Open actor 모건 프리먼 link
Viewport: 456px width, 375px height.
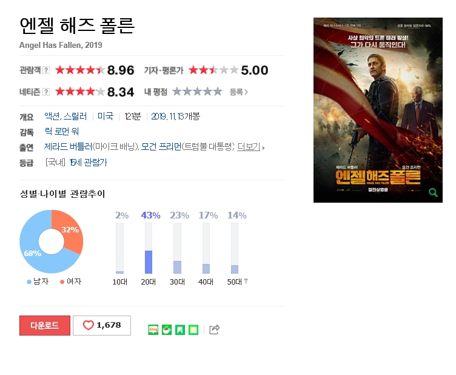(161, 147)
